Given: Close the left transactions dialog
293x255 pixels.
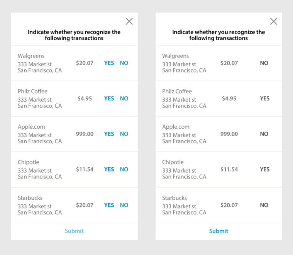Looking at the screenshot, I should pos(129,22).
